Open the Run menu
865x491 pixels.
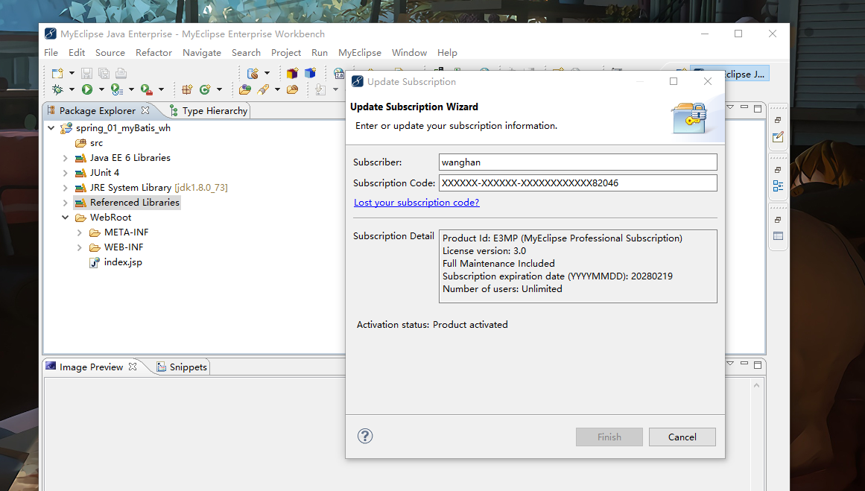[320, 52]
